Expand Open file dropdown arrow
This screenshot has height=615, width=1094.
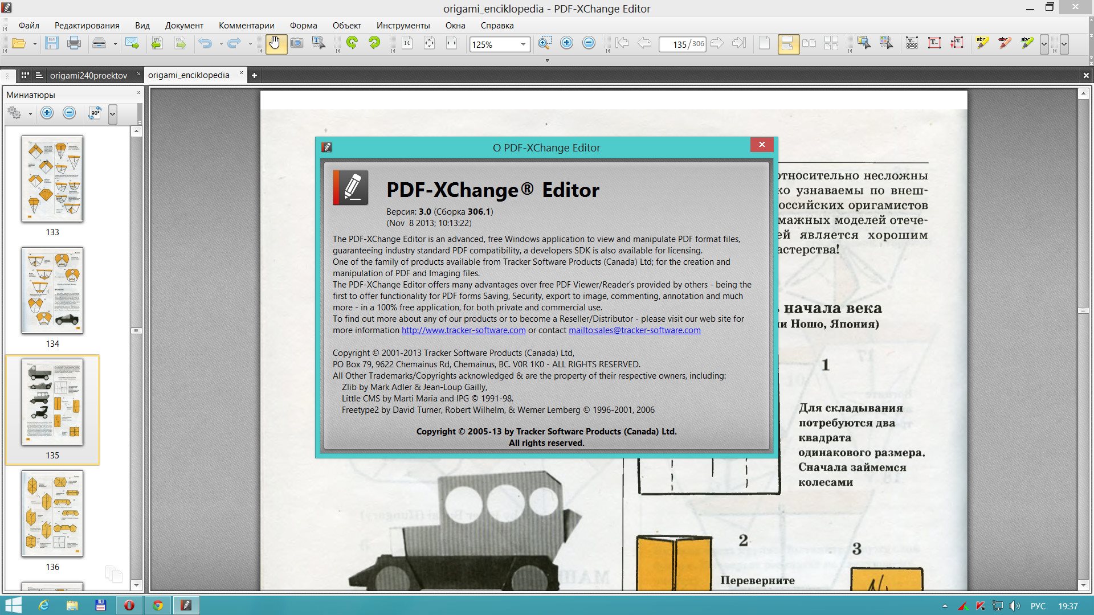tap(35, 44)
